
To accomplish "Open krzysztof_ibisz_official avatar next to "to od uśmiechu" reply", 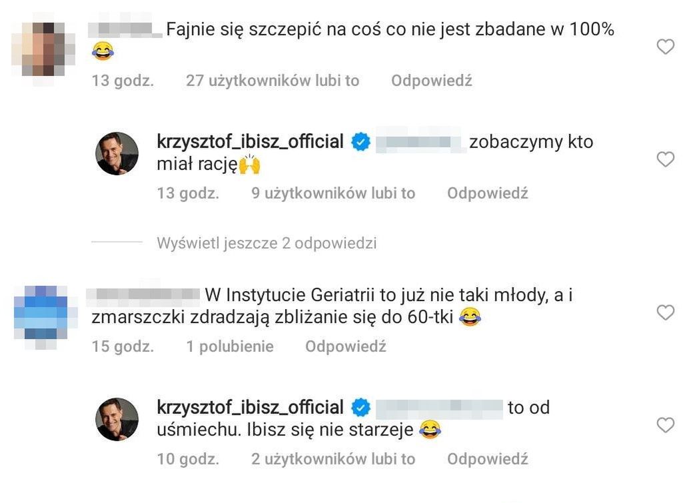I will pos(117,419).
